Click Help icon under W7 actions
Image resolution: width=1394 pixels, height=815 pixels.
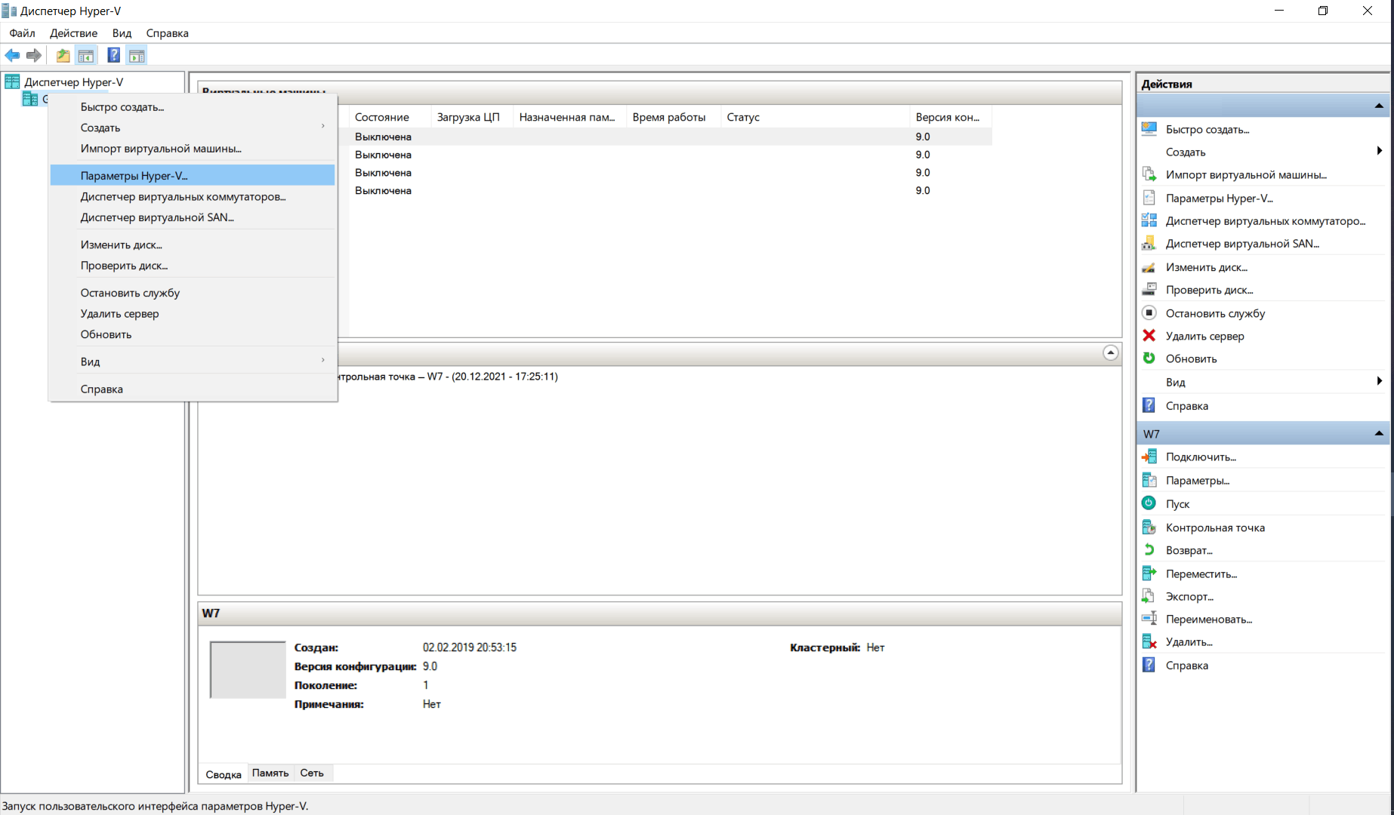[1149, 665]
